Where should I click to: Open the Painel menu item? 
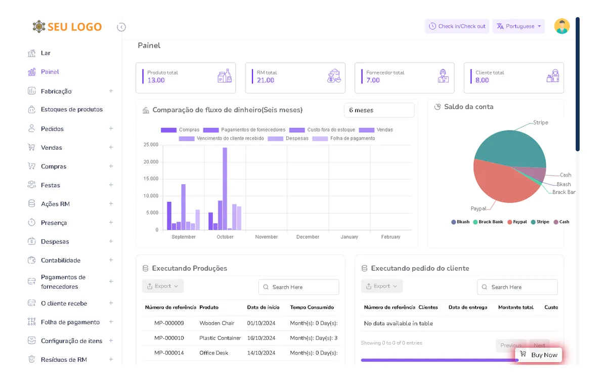(50, 72)
